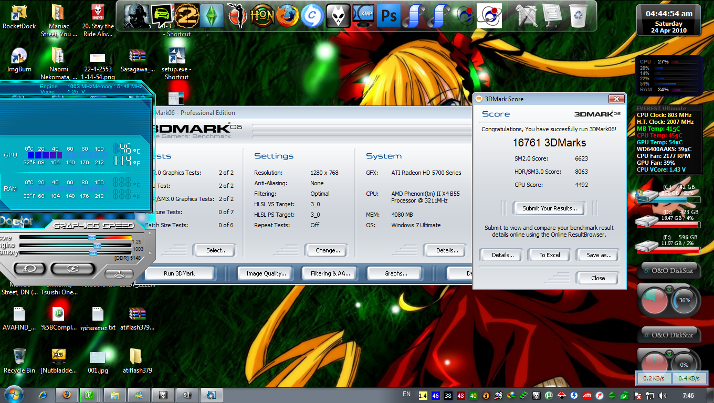Launch foobar2000 alien-head dock icon
Screen dimensions: 714x403
(338, 15)
